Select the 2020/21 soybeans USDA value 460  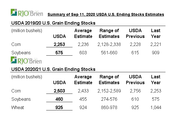click(x=59, y=99)
